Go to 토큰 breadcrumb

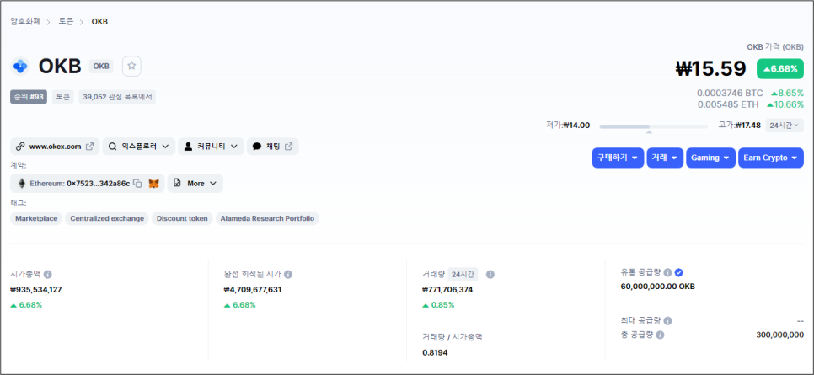(66, 21)
